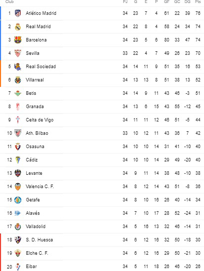
Task: Select the Barcelona club badge
Action: pyautogui.click(x=18, y=40)
